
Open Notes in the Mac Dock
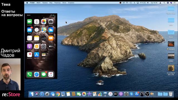click(x=68, y=94)
